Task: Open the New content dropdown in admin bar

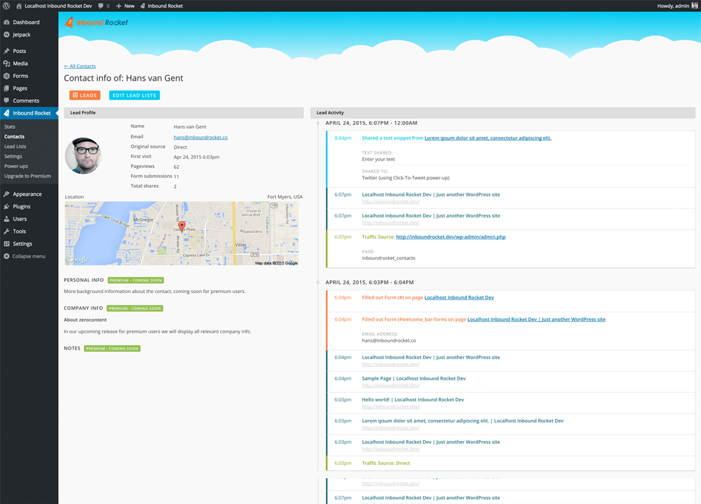Action: point(125,6)
